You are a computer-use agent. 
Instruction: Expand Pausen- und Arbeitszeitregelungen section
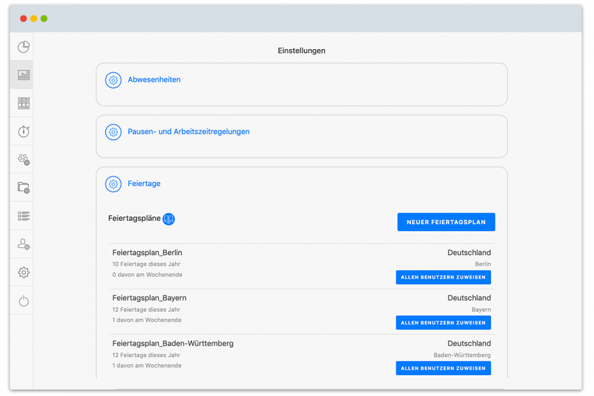[x=188, y=132]
